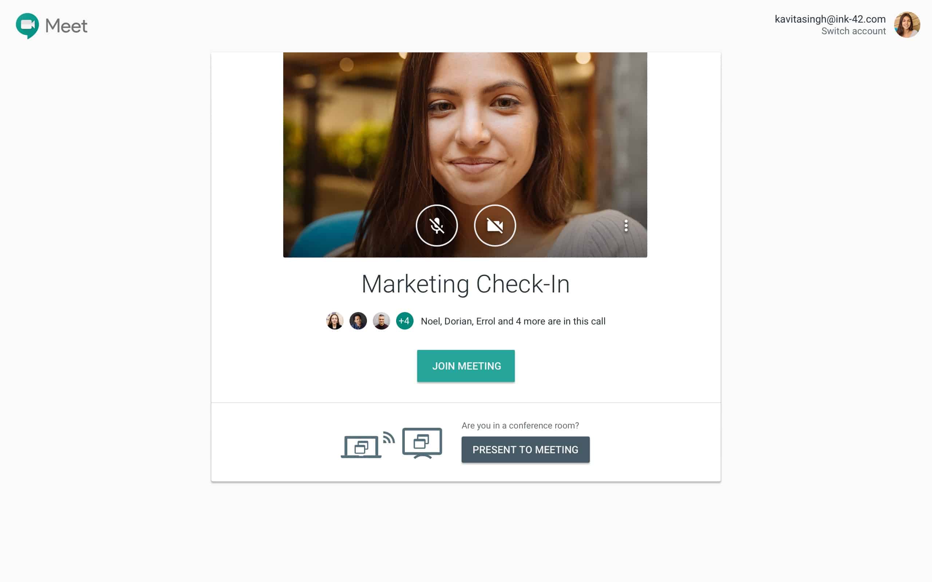Expand the +4 more participants badge

[x=404, y=320]
